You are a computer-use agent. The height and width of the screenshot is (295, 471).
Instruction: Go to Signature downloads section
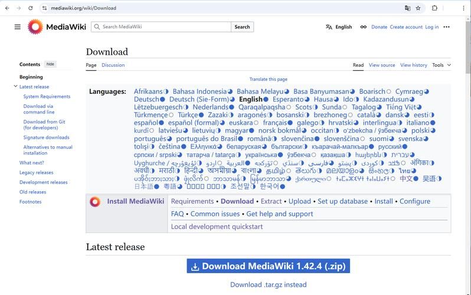tap(46, 137)
